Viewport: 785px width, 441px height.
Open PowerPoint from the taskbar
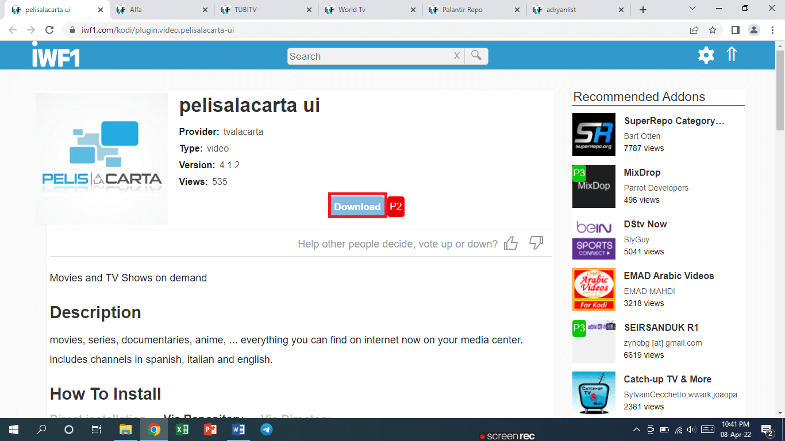pyautogui.click(x=210, y=430)
